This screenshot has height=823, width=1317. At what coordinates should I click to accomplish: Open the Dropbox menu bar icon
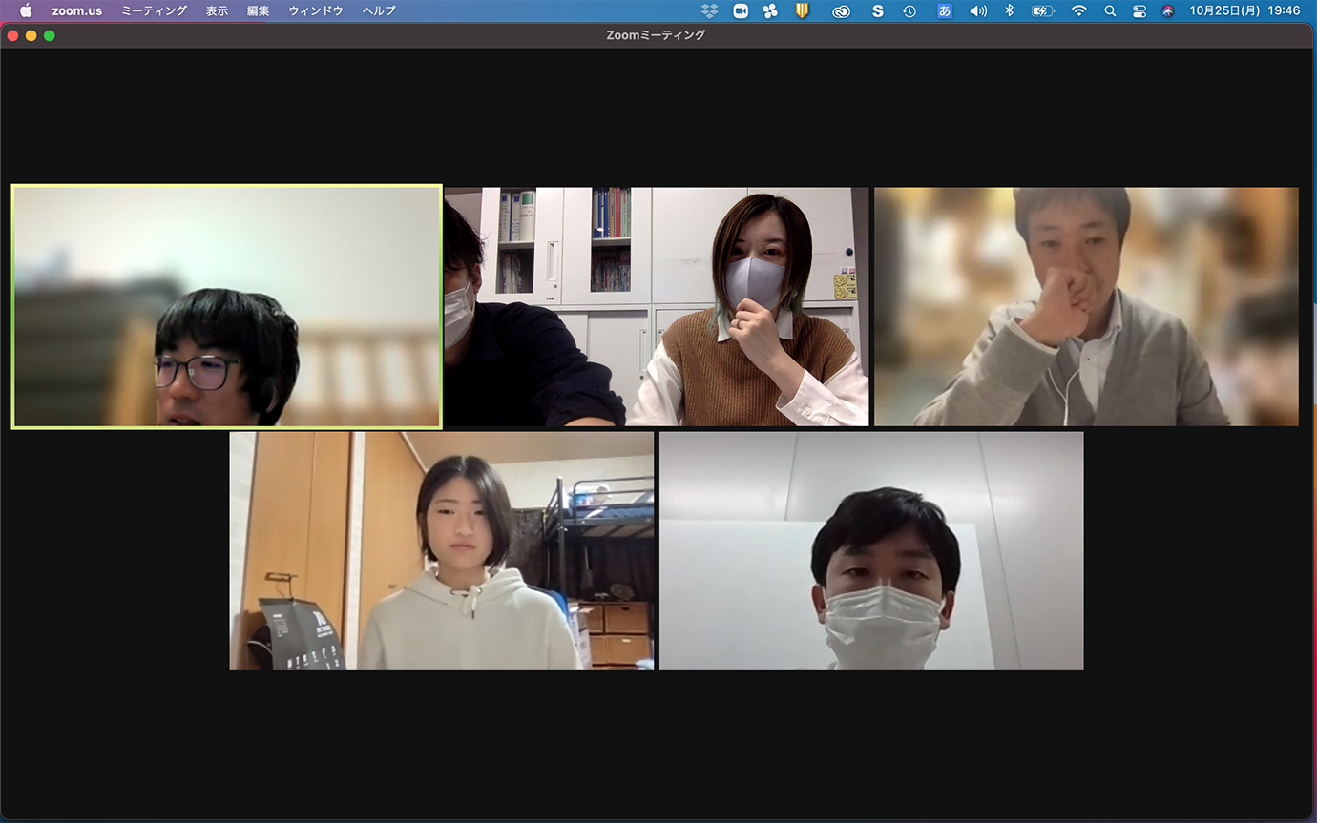pos(709,10)
